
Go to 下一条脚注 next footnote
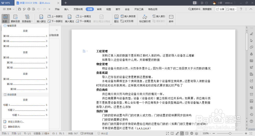[x=55, y=21]
